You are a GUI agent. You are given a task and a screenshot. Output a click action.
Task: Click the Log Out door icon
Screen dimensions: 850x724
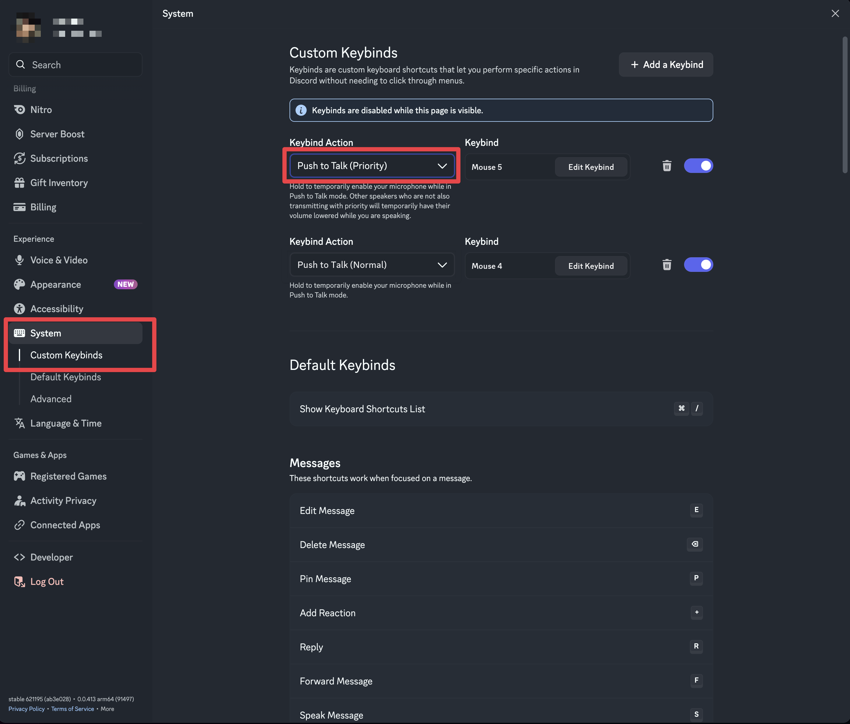[x=19, y=581]
